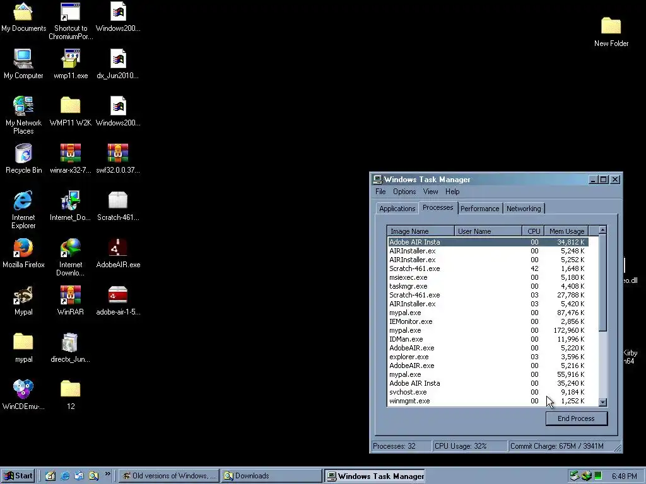Switch to the Networking tab
The width and height of the screenshot is (646, 484).
tap(524, 208)
